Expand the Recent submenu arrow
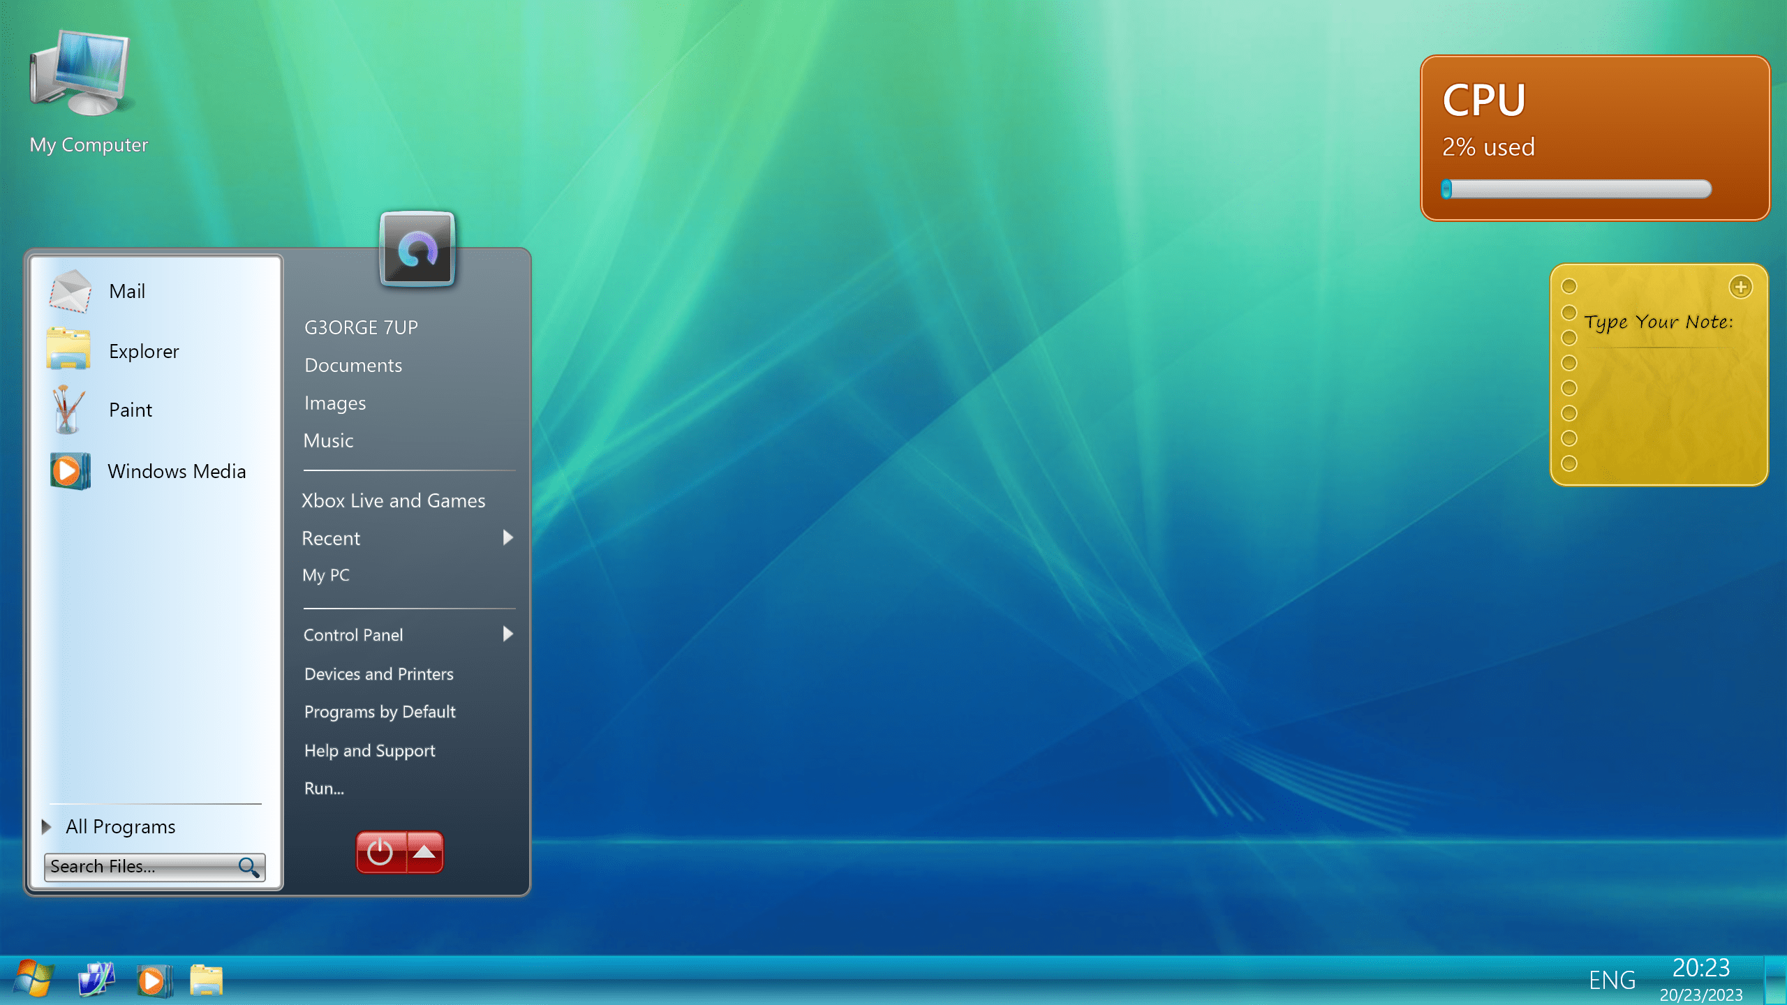Image resolution: width=1787 pixels, height=1005 pixels. tap(507, 537)
